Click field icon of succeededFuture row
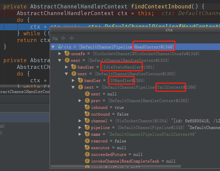Viewport: 220px width, 171px height. [87, 155]
